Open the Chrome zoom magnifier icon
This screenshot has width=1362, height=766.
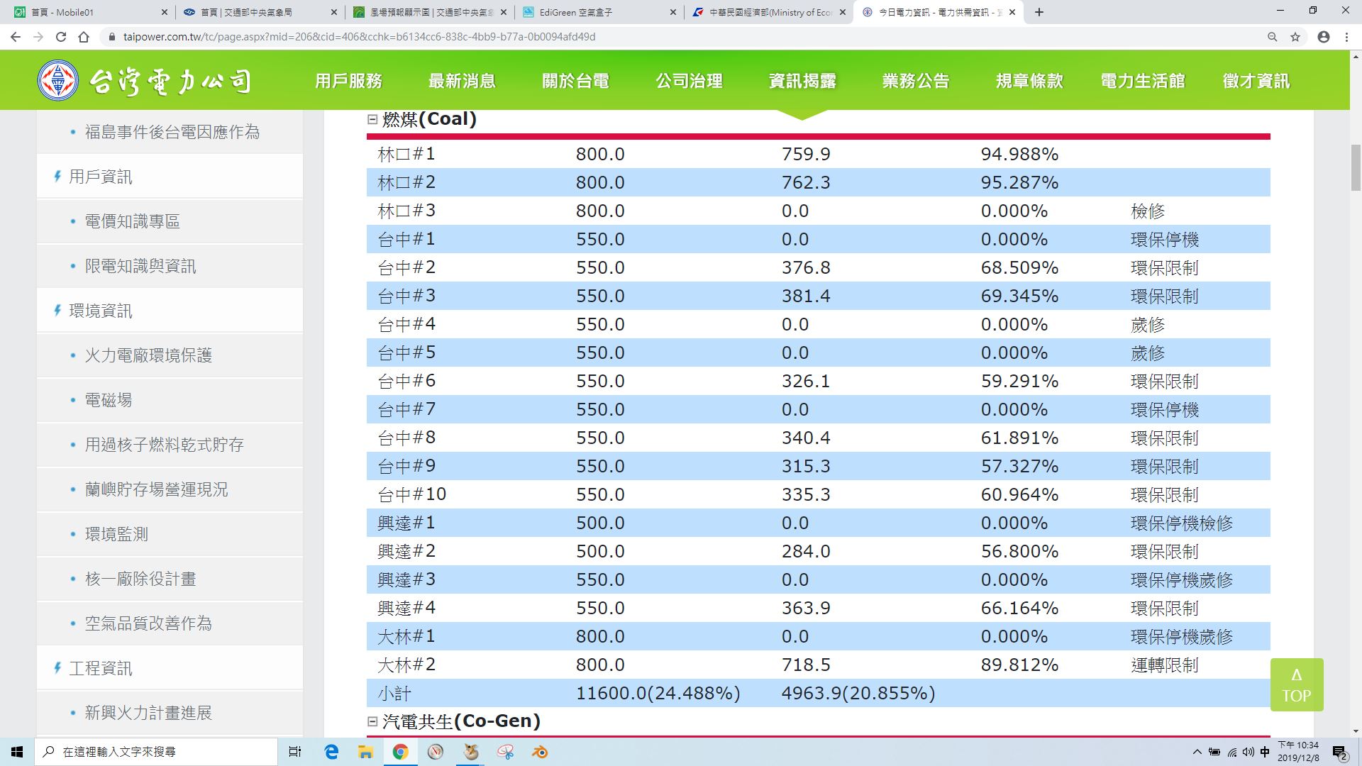click(1272, 37)
